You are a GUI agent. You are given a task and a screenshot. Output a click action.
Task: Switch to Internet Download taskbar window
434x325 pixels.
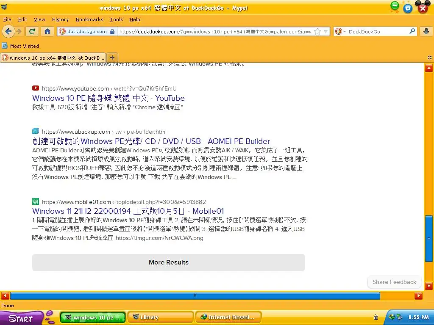(x=228, y=317)
